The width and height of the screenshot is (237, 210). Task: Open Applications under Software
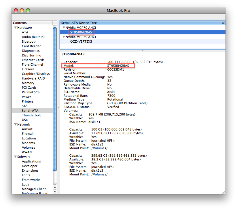[x=31, y=161]
